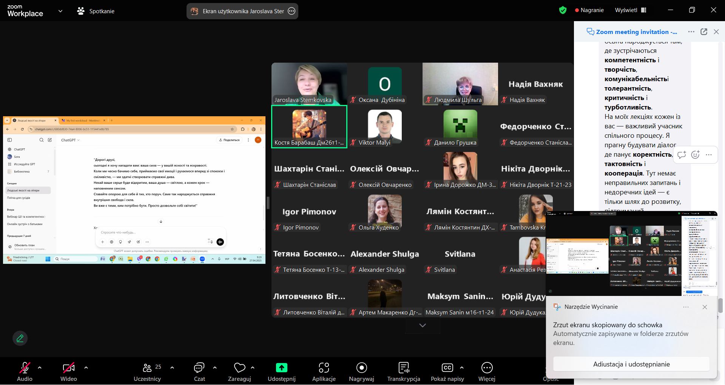Viewport: 725px width, 385px height.
Task: Unmute microphone with Audio button
Action: [x=25, y=368]
